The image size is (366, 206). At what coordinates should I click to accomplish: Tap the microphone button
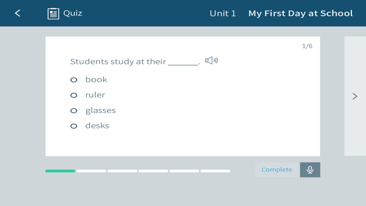pos(310,170)
